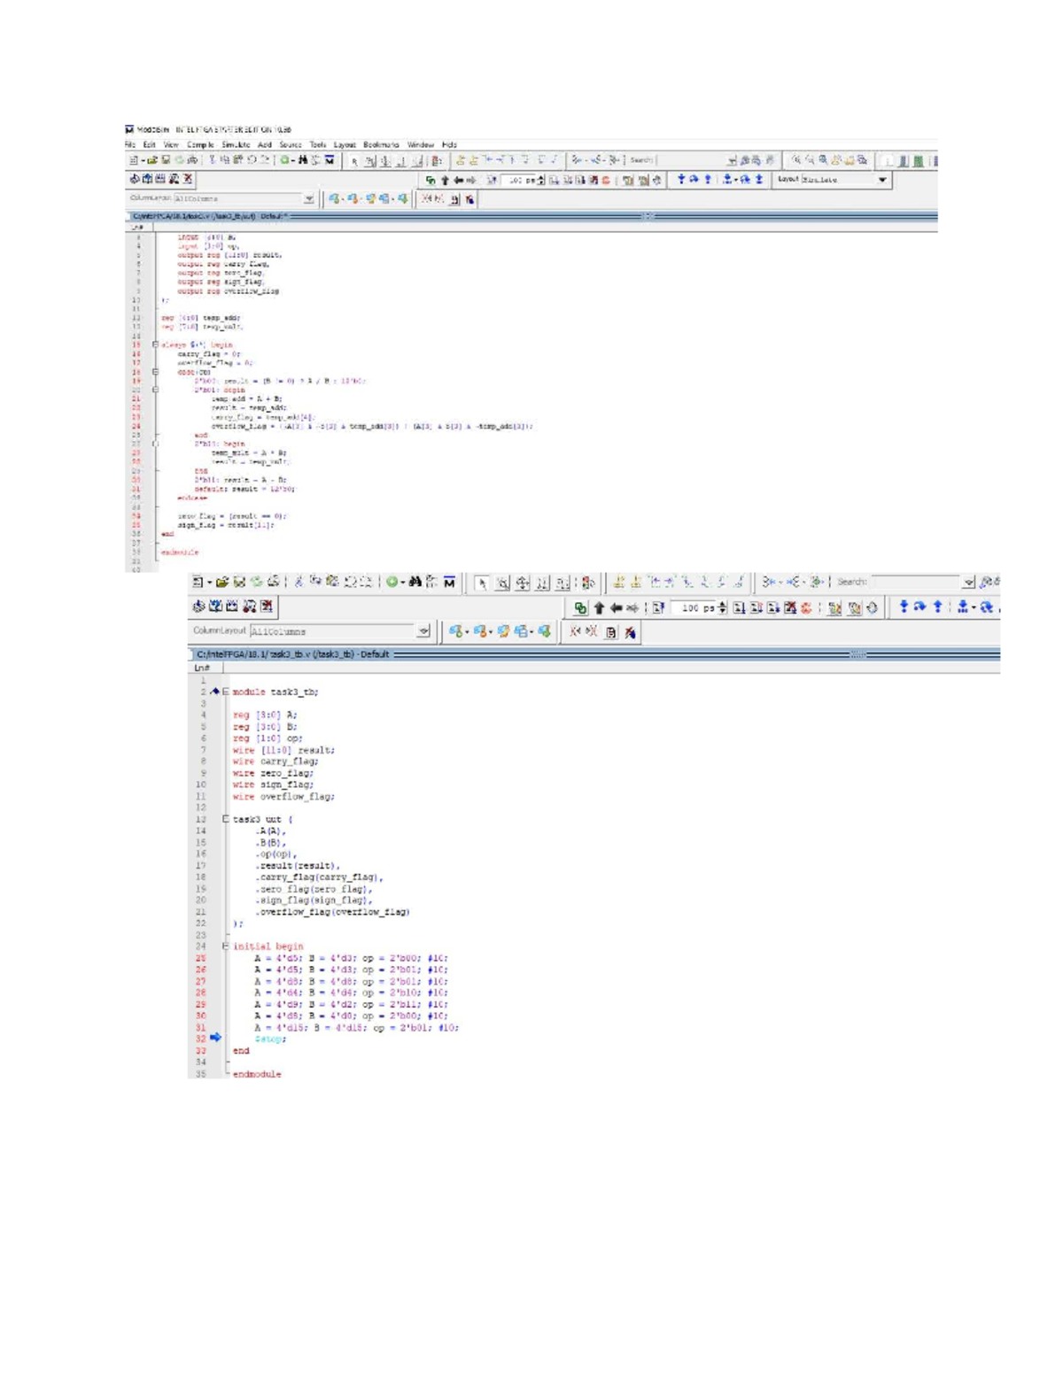Click the Print icon in lower toolbar
The image size is (1063, 1375).
(274, 583)
